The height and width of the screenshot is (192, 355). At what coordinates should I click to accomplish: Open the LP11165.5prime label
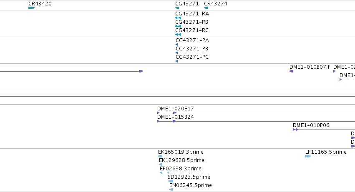pos(326,152)
